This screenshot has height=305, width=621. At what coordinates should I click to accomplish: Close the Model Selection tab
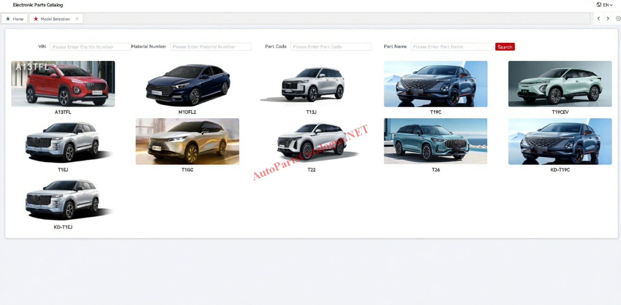[77, 19]
